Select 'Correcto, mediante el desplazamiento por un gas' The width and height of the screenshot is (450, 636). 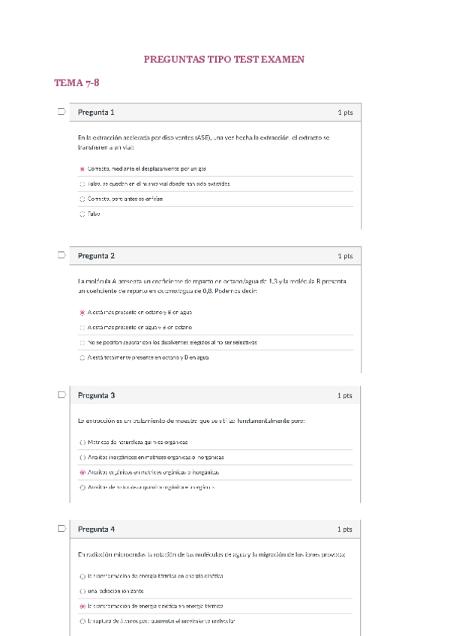(x=82, y=169)
